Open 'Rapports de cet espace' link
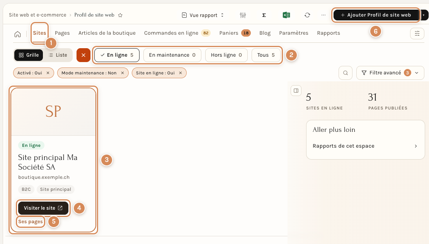The image size is (429, 244). click(x=365, y=146)
